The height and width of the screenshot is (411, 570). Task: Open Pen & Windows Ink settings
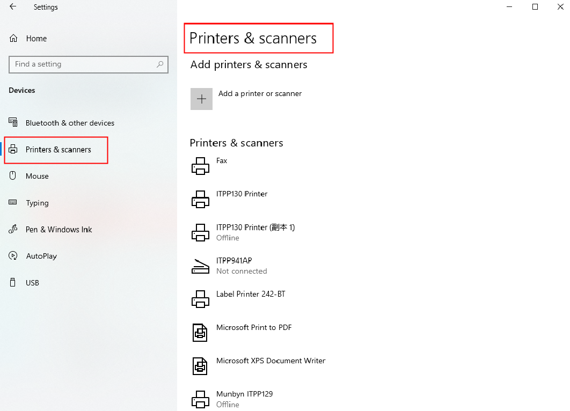pos(59,229)
